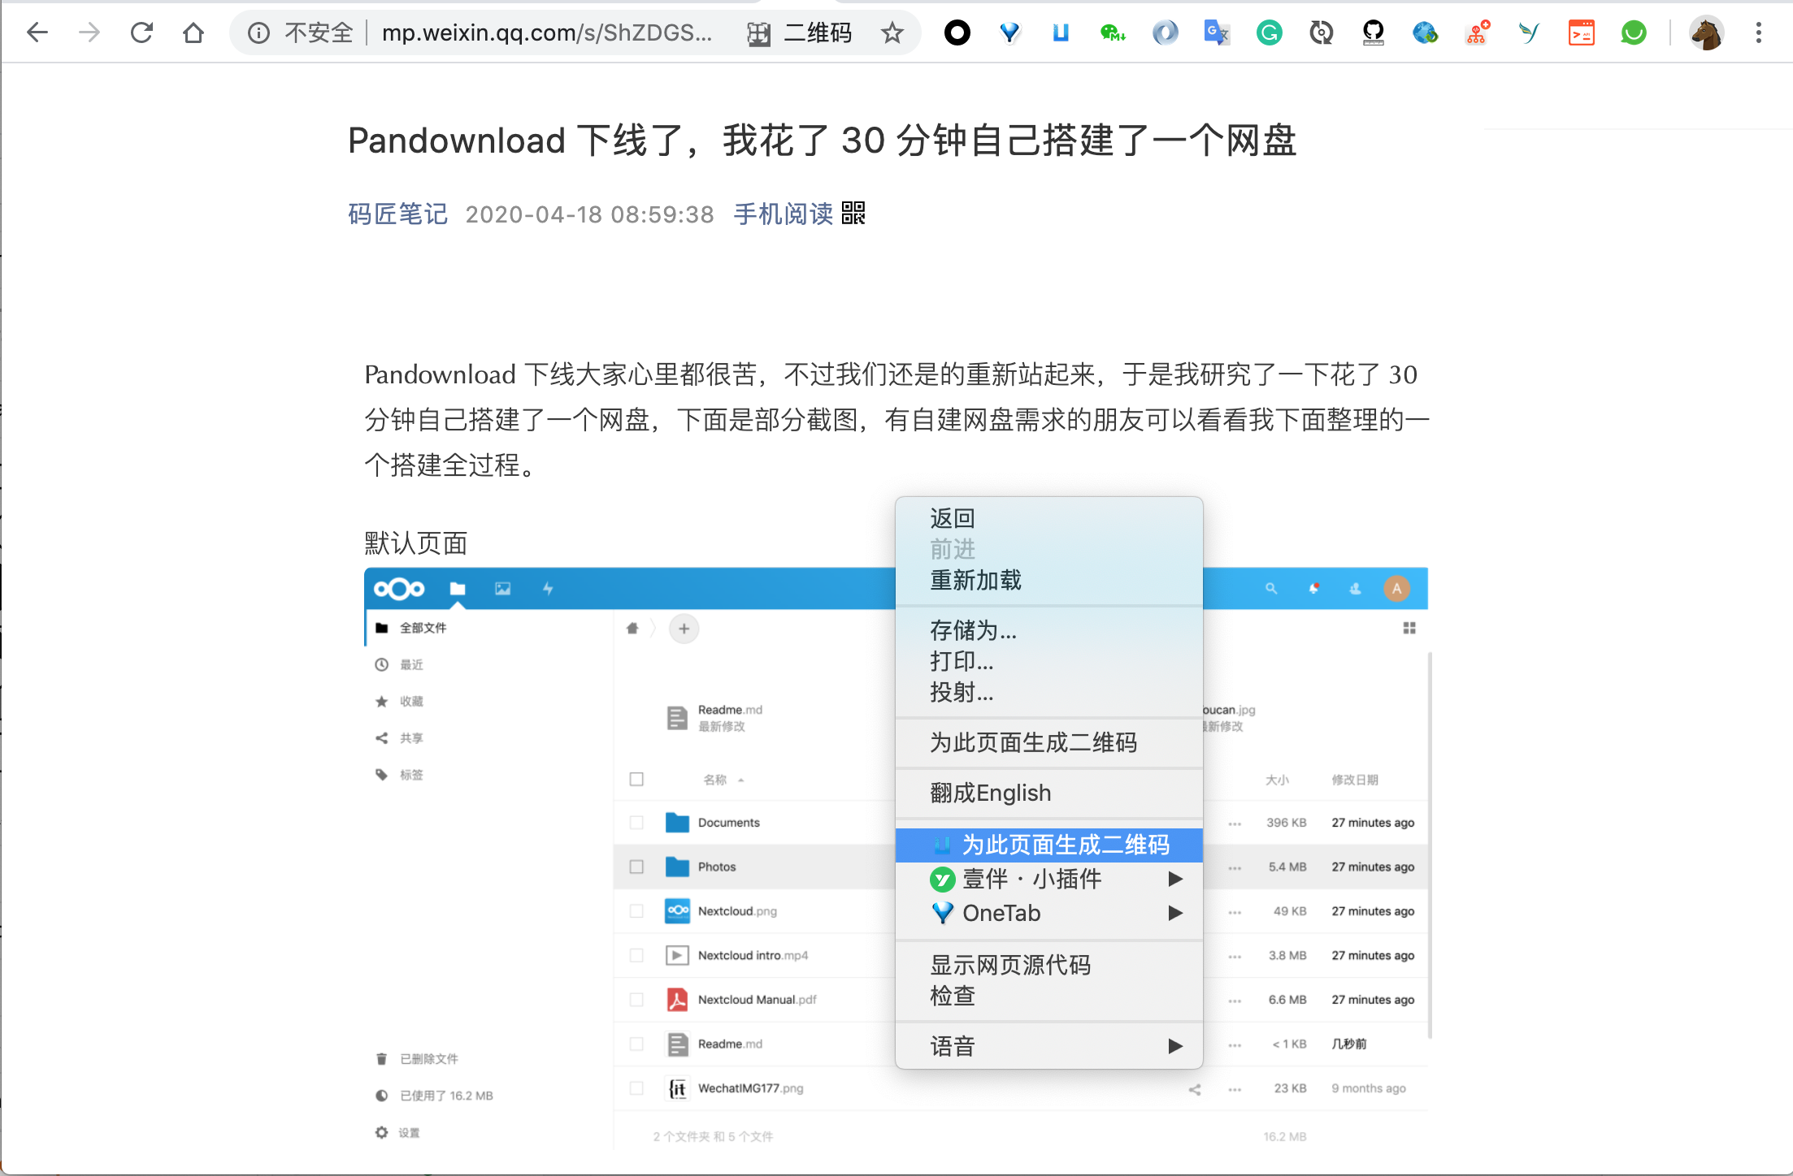The height and width of the screenshot is (1176, 1793).
Task: Click the 二维码 button in the address bar
Action: (x=800, y=32)
